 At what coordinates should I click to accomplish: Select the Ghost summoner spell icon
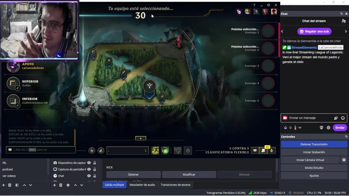155,151
